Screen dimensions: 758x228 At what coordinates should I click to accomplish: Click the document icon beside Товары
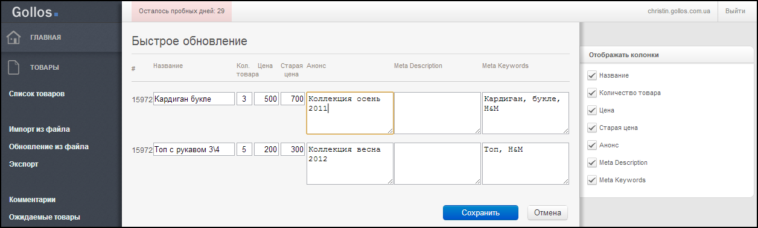point(14,67)
